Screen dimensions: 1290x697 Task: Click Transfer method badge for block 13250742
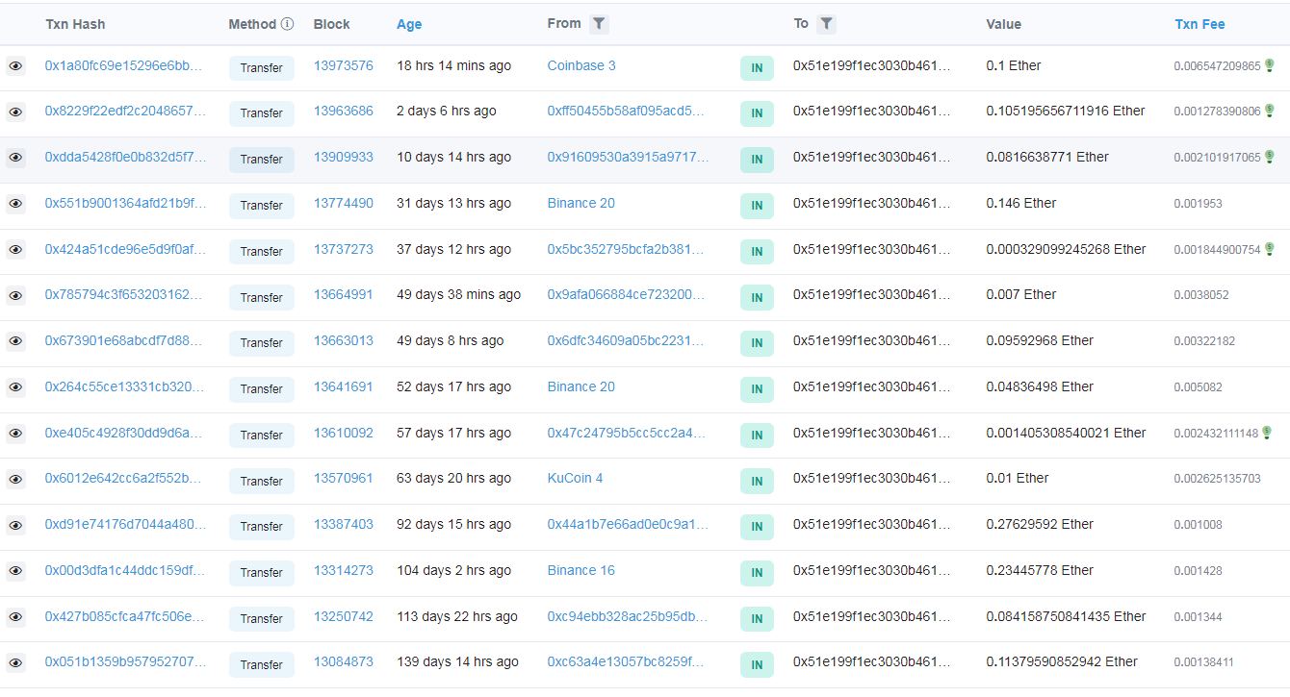262,618
